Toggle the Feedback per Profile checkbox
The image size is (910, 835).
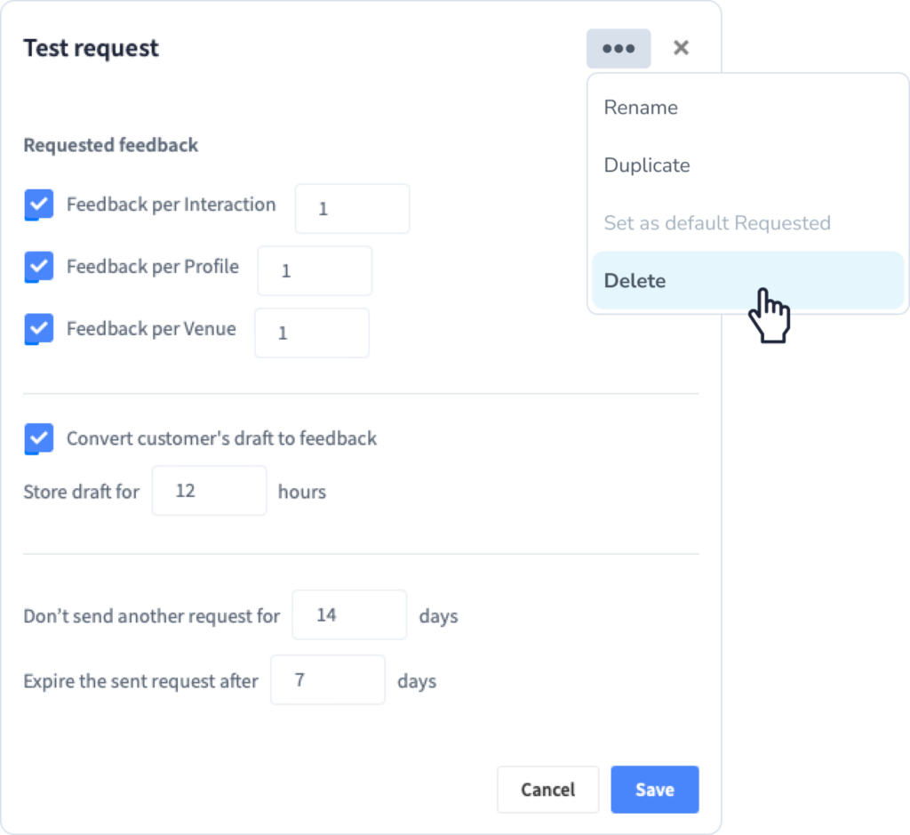click(39, 267)
